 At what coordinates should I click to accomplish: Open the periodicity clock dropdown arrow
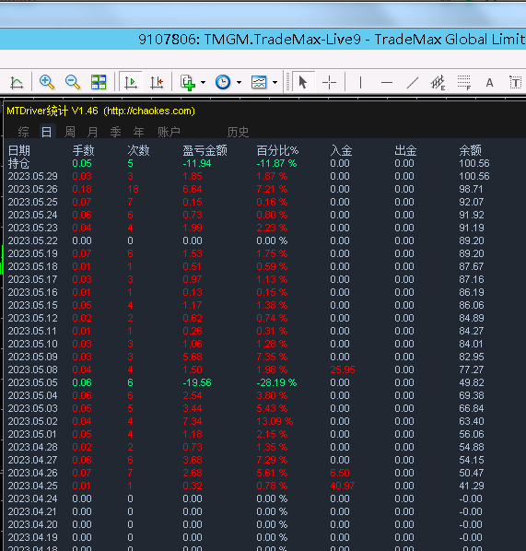(239, 83)
